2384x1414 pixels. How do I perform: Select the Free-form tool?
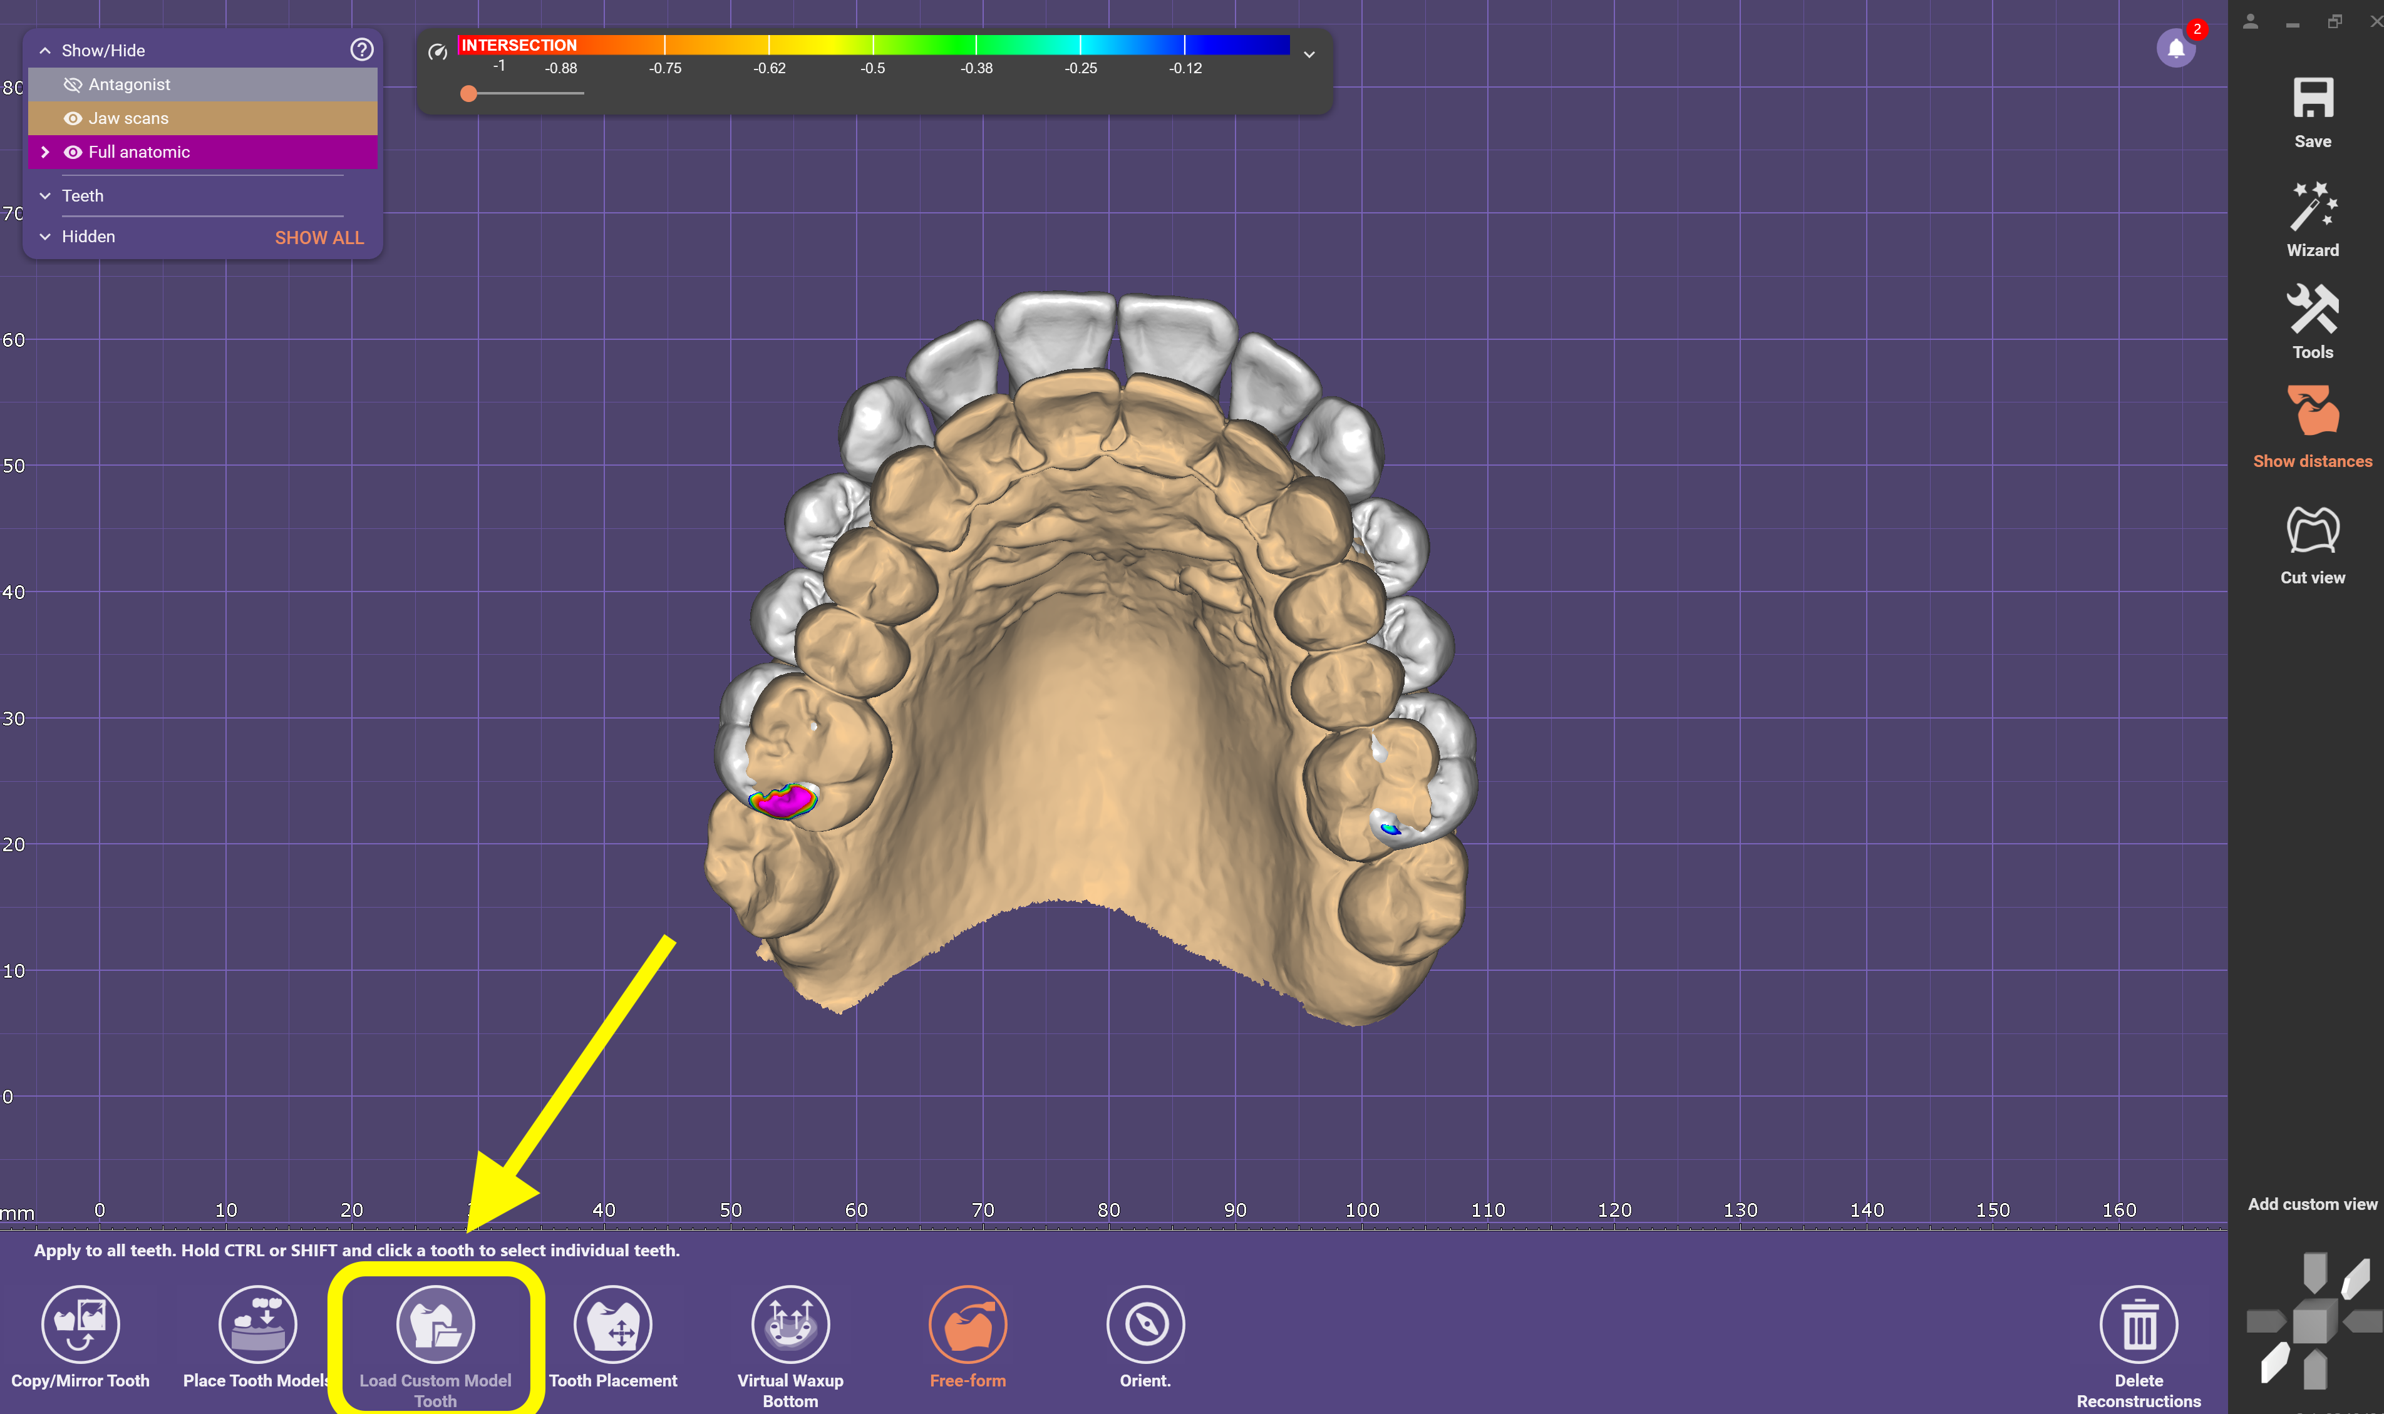968,1323
